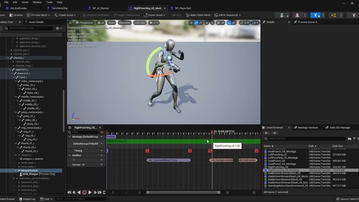Viewport: 359px width, 202px height.
Task: Switch to BP_AI_Enemy tab
Action: coord(101,8)
